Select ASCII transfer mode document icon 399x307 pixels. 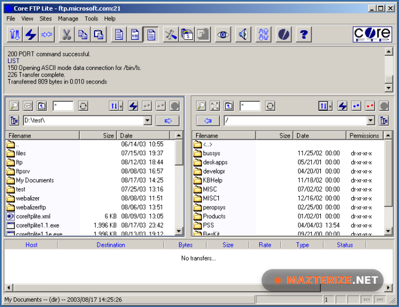[119, 34]
